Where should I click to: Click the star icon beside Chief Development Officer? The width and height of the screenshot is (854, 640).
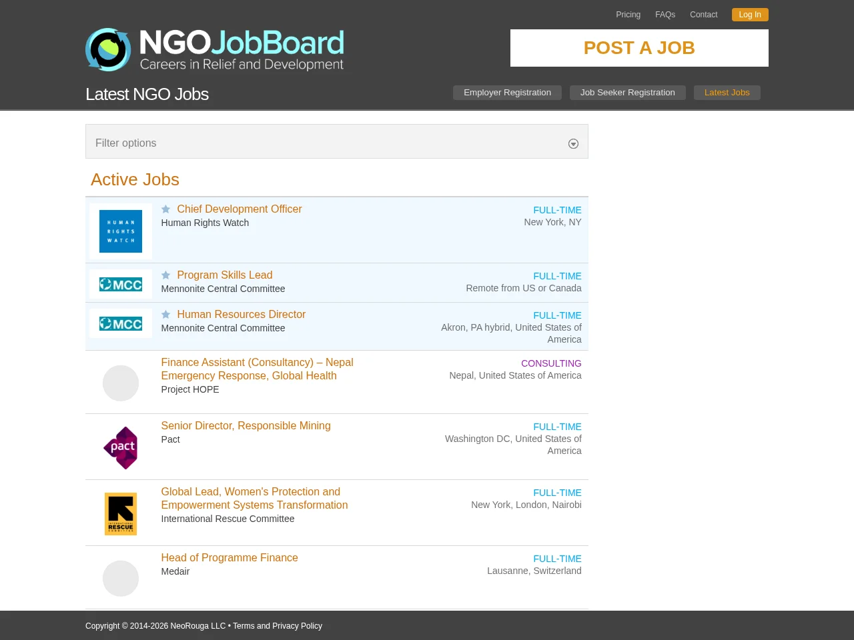click(165, 209)
